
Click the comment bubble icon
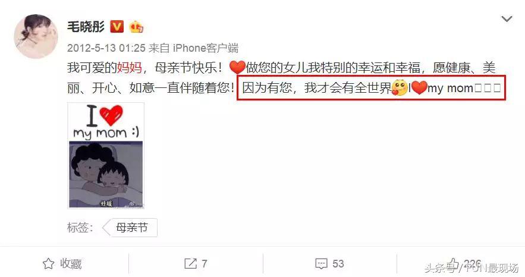[x=322, y=264]
